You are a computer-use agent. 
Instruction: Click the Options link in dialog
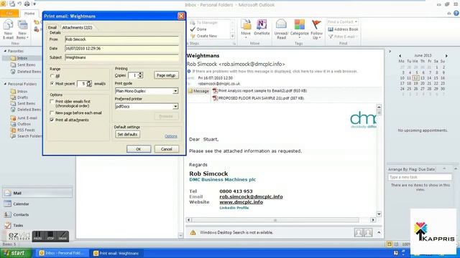pyautogui.click(x=171, y=136)
